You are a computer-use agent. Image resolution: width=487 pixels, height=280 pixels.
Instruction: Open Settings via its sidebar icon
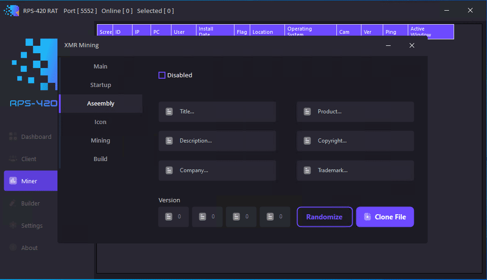(13, 225)
